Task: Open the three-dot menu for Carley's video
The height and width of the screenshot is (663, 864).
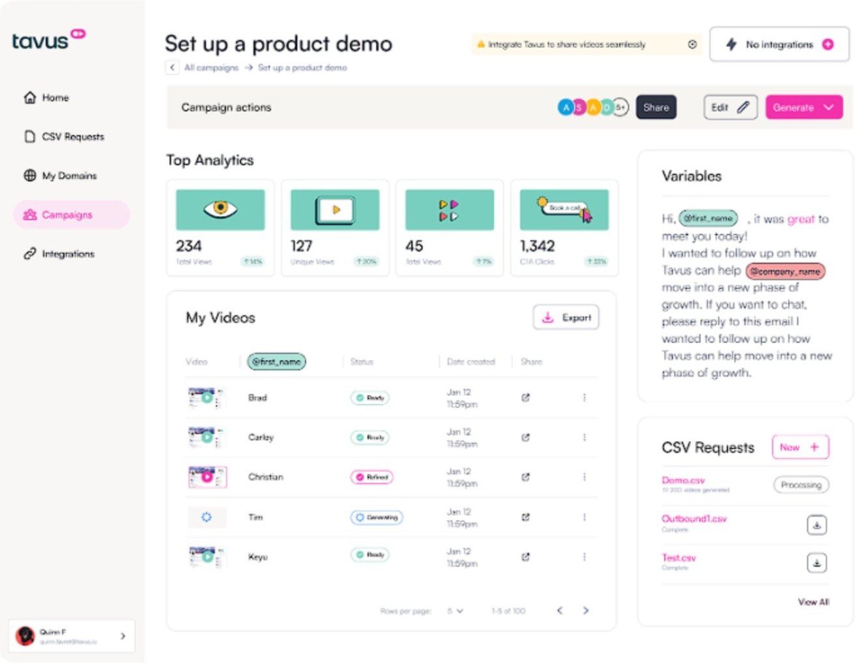Action: [584, 437]
